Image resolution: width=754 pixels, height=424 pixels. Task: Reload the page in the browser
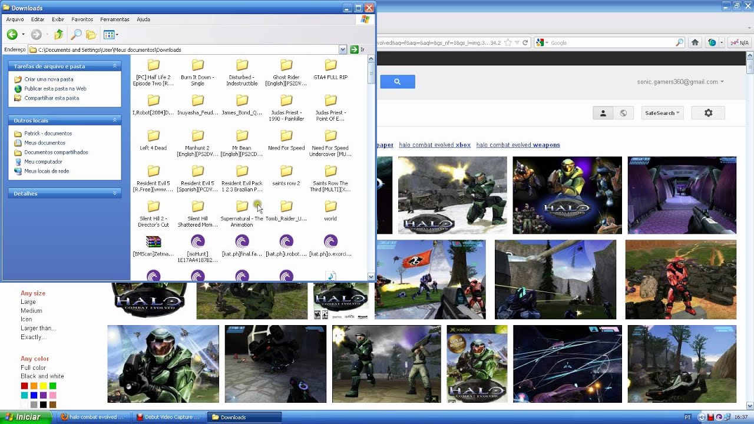[x=525, y=42]
